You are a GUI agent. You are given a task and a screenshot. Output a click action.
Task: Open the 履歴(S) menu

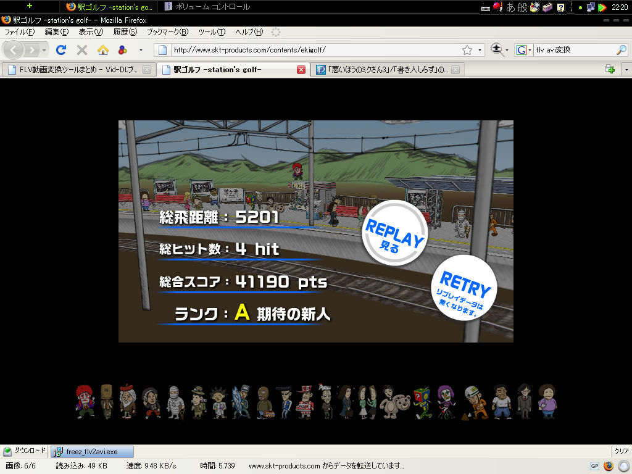(x=125, y=32)
